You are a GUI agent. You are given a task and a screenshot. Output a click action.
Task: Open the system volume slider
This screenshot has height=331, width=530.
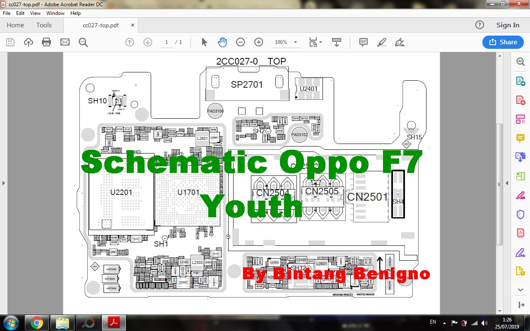pyautogui.click(x=485, y=323)
